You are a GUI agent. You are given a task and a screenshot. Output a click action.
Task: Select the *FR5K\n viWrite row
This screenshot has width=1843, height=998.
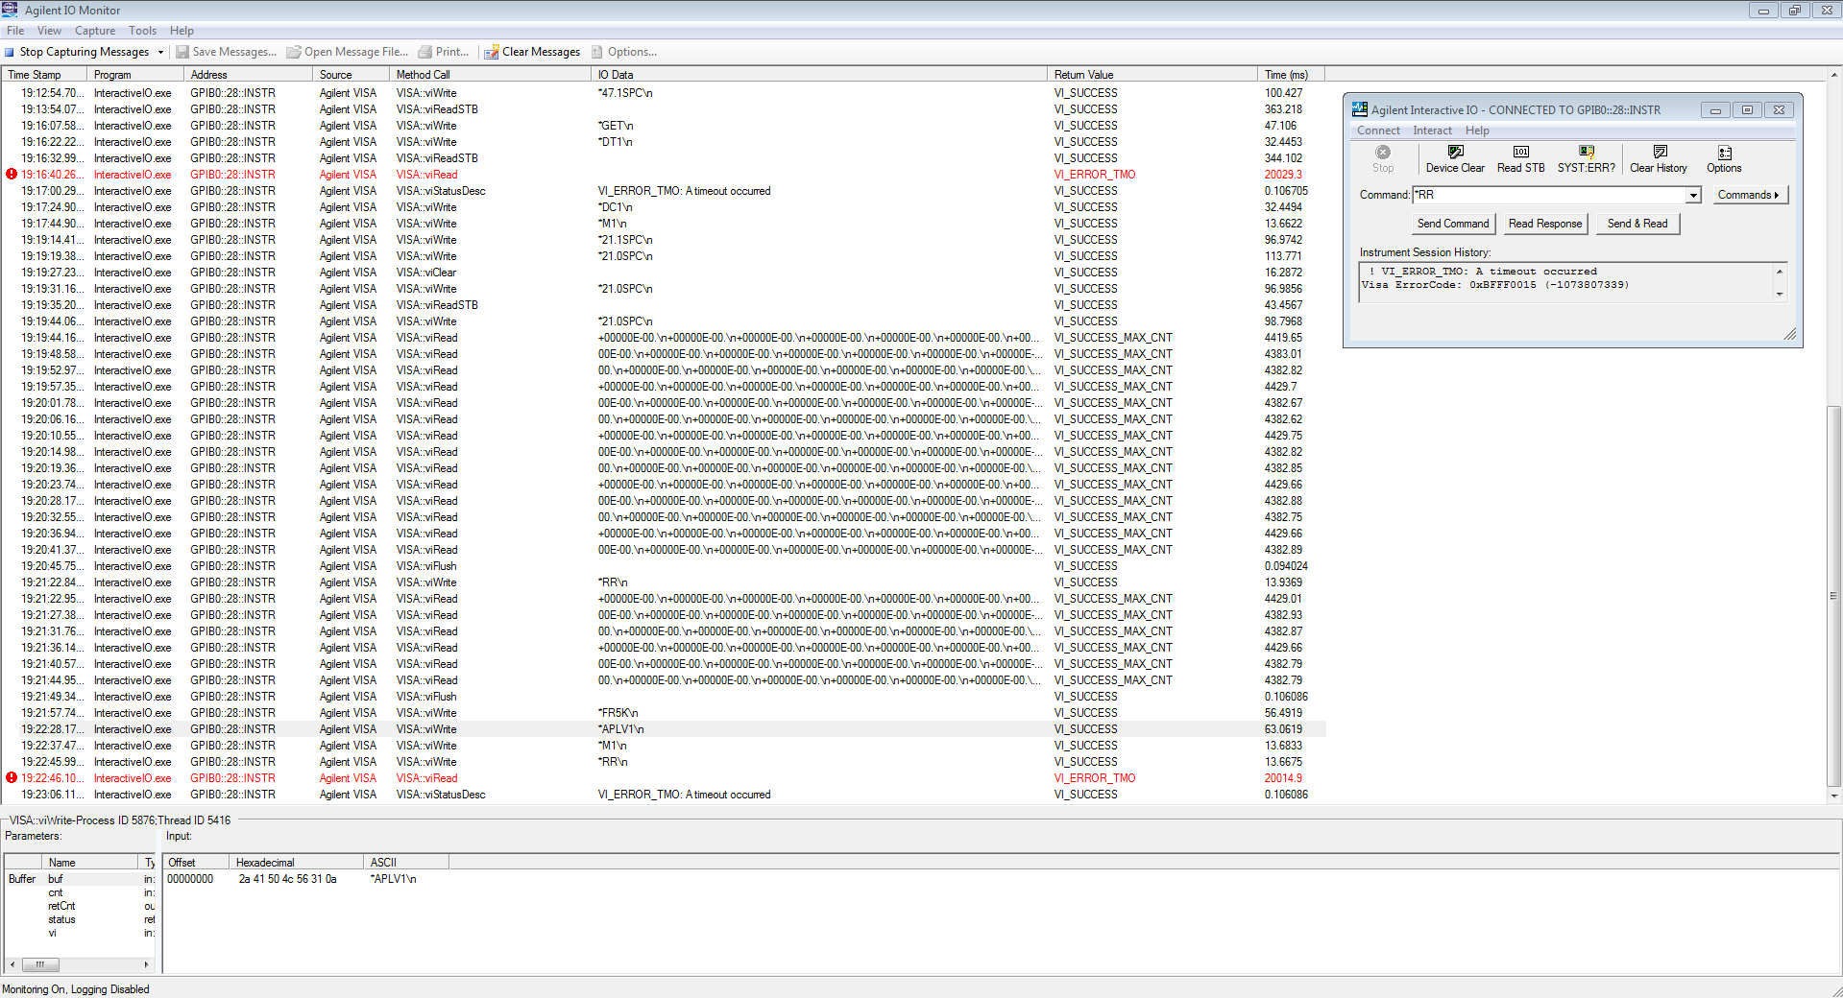(663, 713)
